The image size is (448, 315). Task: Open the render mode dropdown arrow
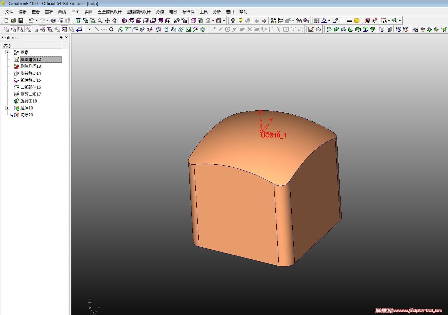(213, 20)
